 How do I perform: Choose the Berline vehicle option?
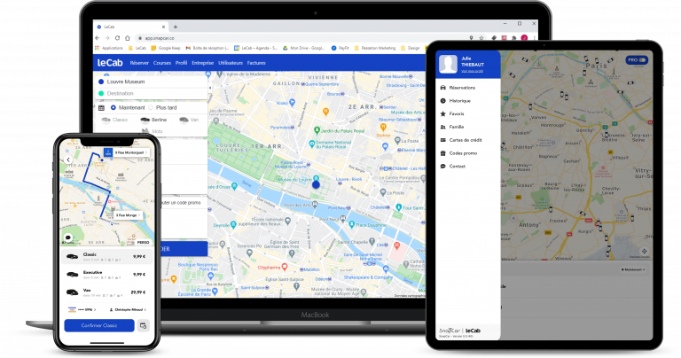tap(153, 120)
